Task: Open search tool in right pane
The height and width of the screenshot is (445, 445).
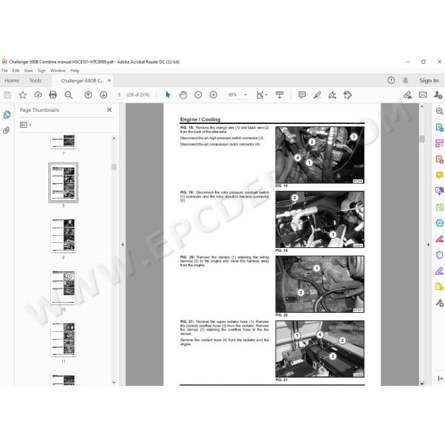Action: pyautogui.click(x=439, y=111)
